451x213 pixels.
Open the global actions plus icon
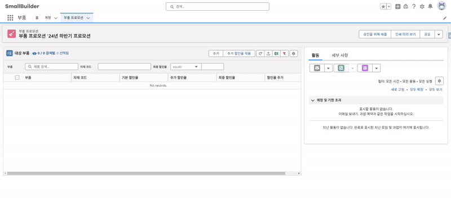click(x=398, y=7)
